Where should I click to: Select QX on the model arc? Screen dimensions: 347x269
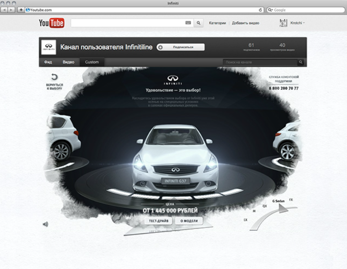[x=265, y=206]
